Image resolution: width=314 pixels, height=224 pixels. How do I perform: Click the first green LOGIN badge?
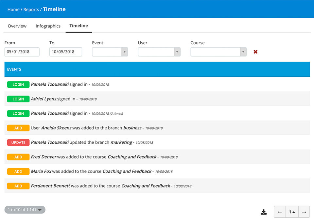(x=18, y=84)
